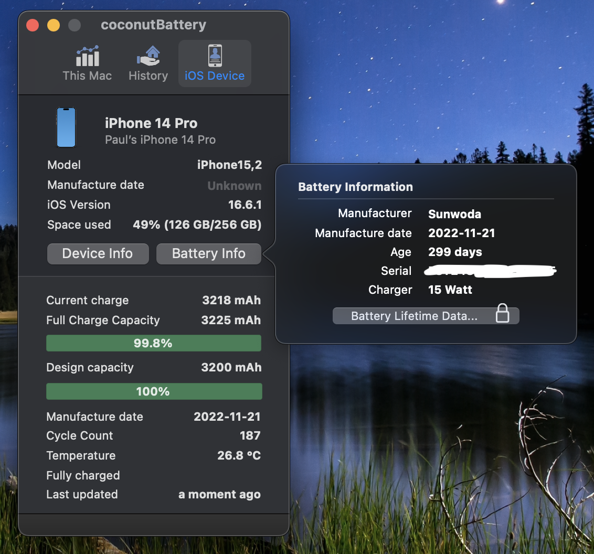Click the coconutBattery window title
This screenshot has height=554, width=594.
tap(153, 25)
